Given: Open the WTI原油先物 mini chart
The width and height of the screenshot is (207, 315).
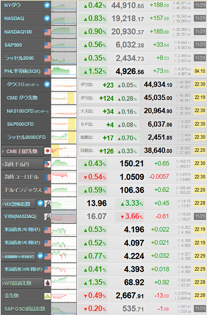Looking at the screenshot, I should click(64, 282).
